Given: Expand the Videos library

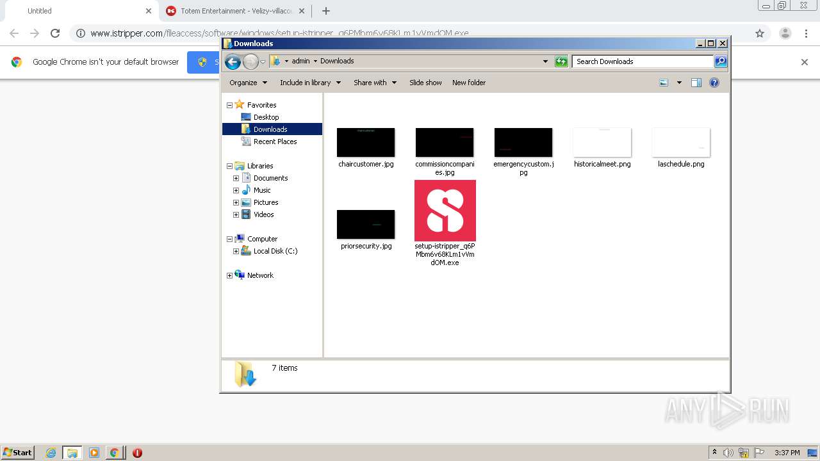Looking at the screenshot, I should tap(236, 214).
